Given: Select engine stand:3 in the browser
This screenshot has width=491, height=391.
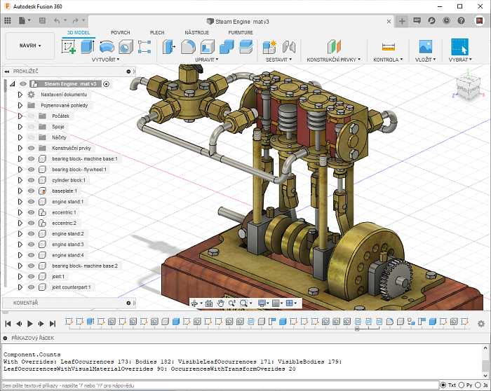Looking at the screenshot, I should [x=67, y=245].
